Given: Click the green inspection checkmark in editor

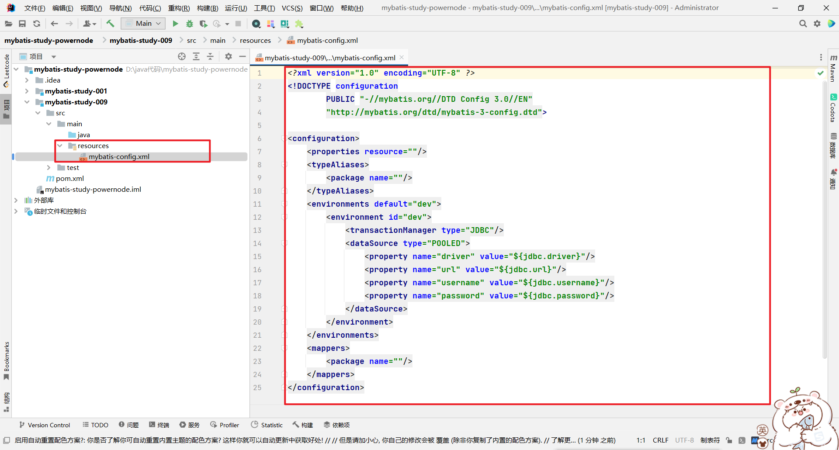Looking at the screenshot, I should coord(820,73).
